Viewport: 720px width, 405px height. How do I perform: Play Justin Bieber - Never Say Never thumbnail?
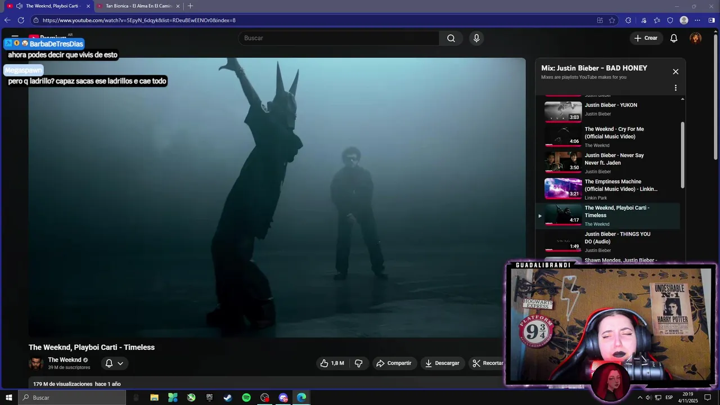(x=563, y=163)
